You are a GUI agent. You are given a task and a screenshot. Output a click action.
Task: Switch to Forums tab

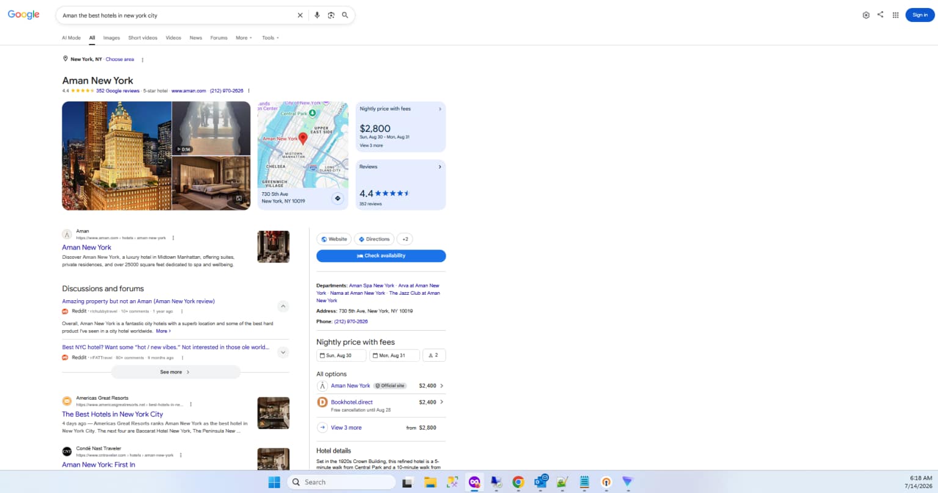click(219, 38)
